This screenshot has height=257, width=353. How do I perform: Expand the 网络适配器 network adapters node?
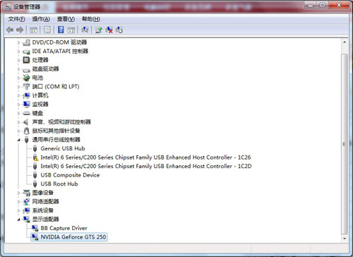[x=18, y=202]
